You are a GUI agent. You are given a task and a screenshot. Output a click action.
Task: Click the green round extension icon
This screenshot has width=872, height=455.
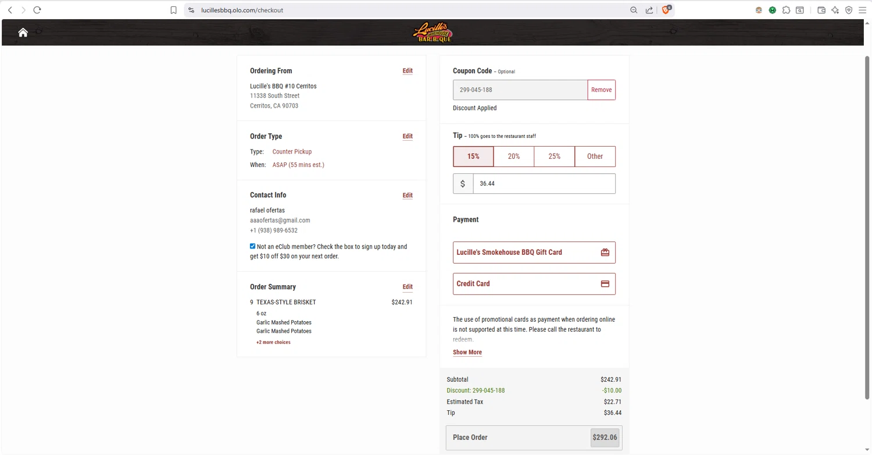point(773,10)
